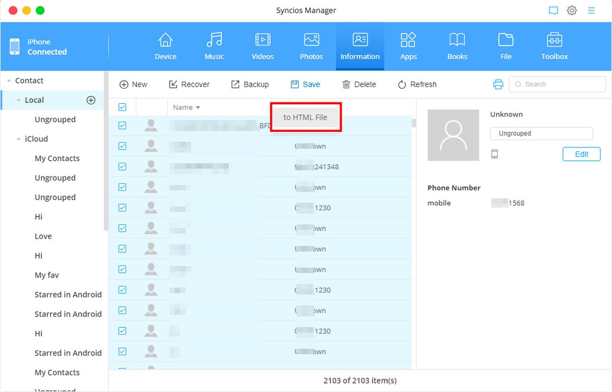Open the File tab

[x=506, y=46]
